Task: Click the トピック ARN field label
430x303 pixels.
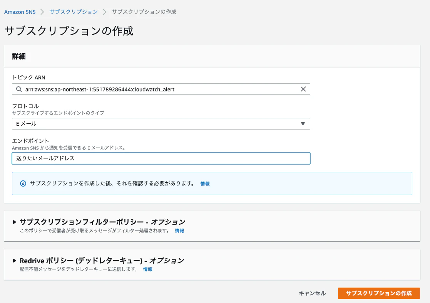Action: point(28,77)
